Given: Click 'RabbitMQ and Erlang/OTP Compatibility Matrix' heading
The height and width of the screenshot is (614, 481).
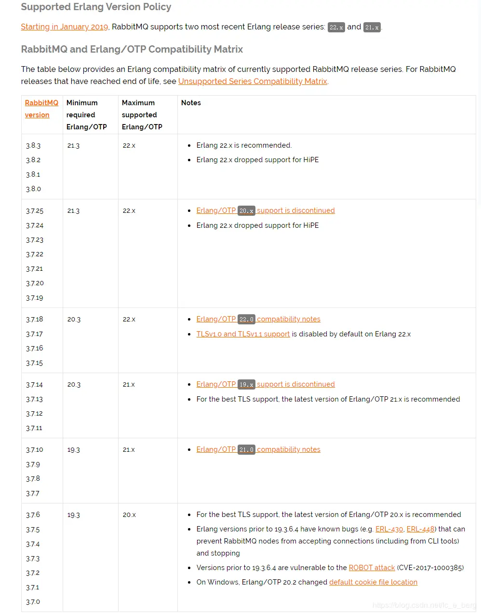Looking at the screenshot, I should click(132, 49).
